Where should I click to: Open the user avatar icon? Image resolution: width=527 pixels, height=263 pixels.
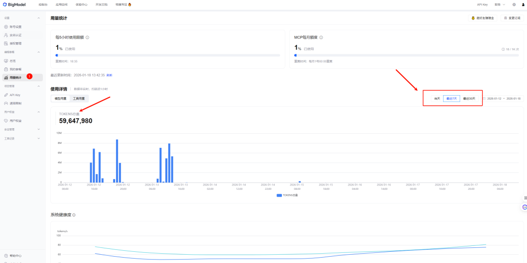pos(523,5)
